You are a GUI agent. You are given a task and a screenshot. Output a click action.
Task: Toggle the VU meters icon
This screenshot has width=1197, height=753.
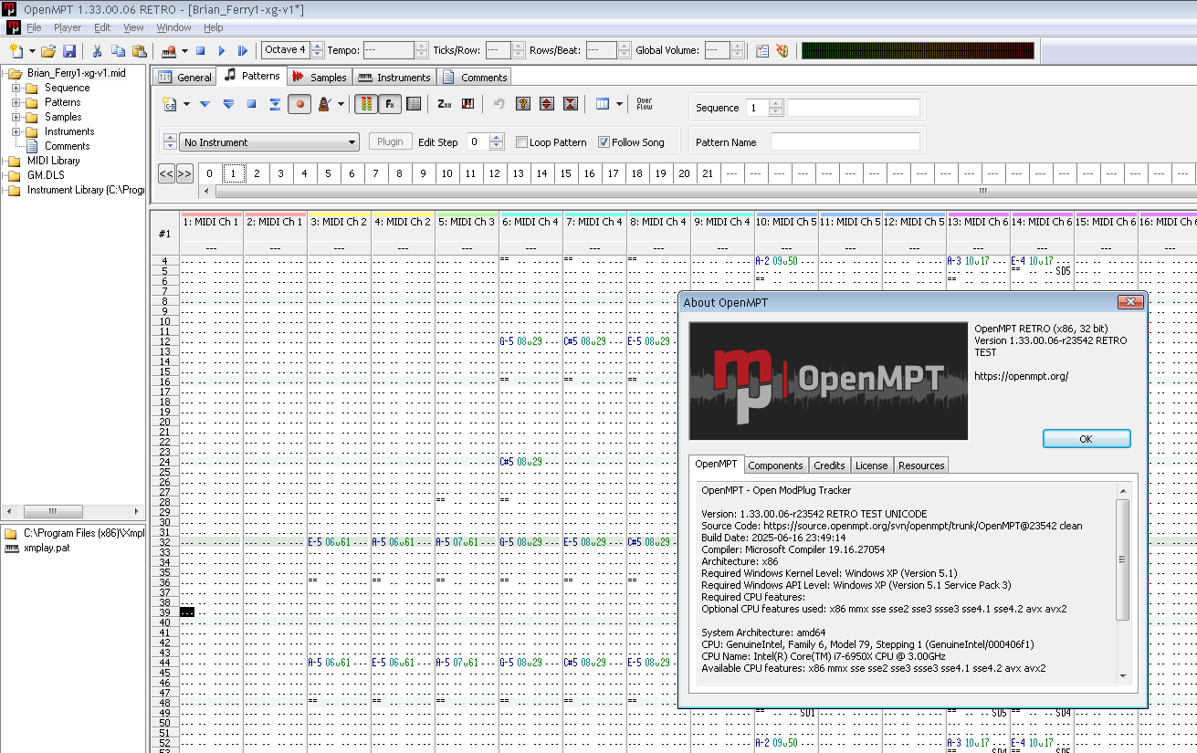(x=365, y=104)
